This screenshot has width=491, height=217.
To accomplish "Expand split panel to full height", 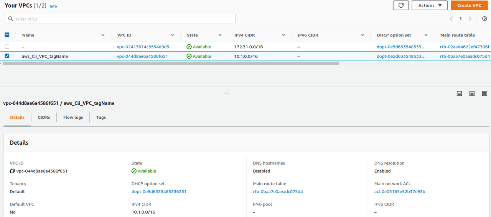I will pos(484,93).
